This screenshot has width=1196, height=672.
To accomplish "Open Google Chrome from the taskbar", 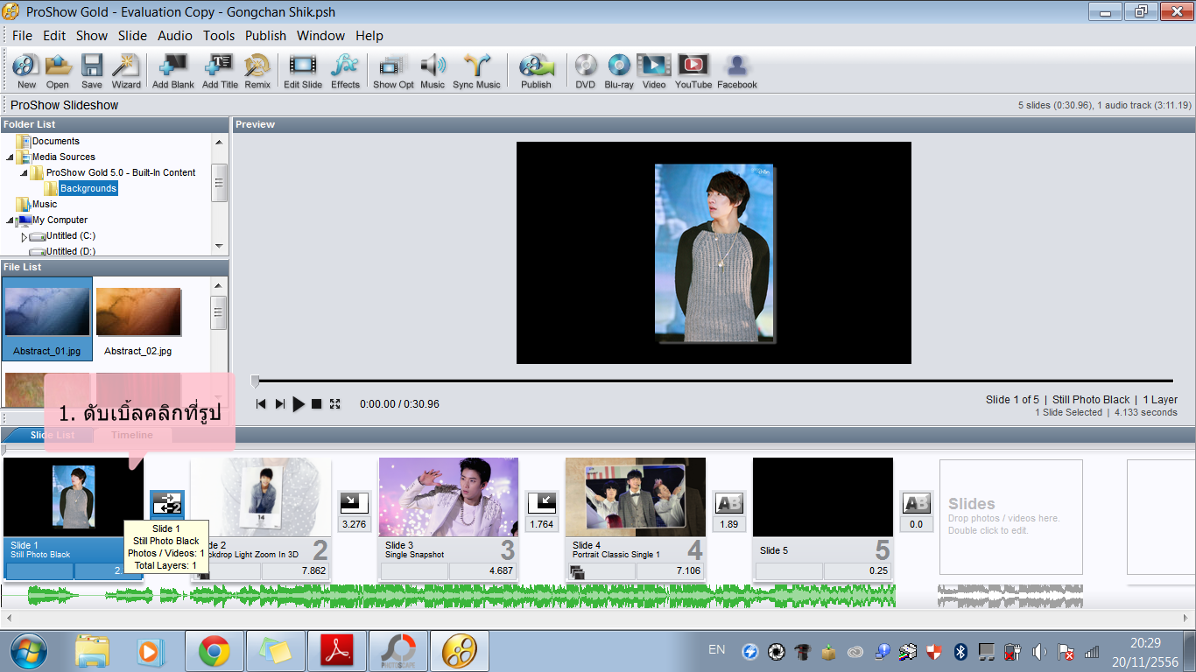I will [x=215, y=652].
